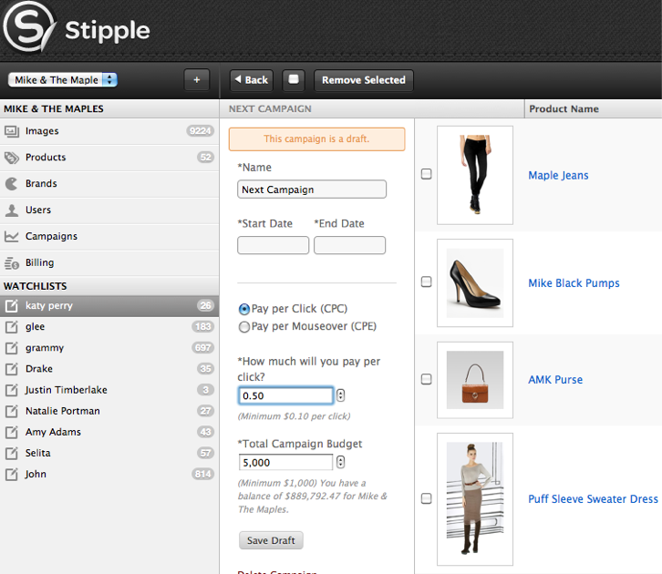662x574 pixels.
Task: Click the black pumps thumbnail image
Action: click(475, 283)
